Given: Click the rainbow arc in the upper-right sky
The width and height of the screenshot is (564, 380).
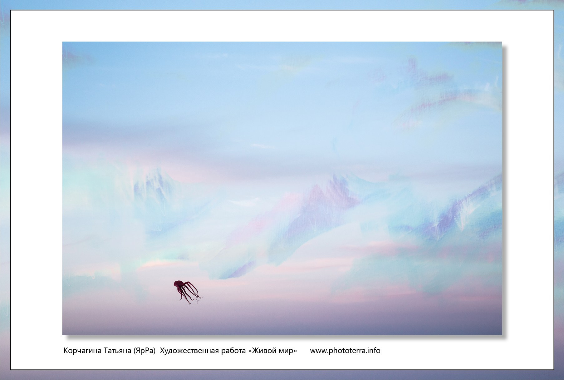Looking at the screenshot, I should tap(453, 100).
